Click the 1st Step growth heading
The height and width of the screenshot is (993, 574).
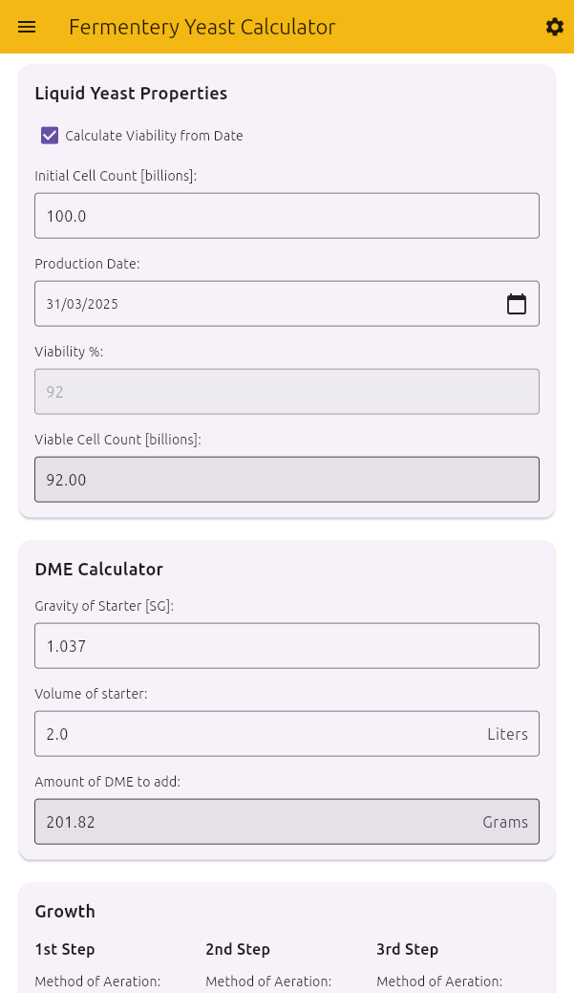click(65, 949)
